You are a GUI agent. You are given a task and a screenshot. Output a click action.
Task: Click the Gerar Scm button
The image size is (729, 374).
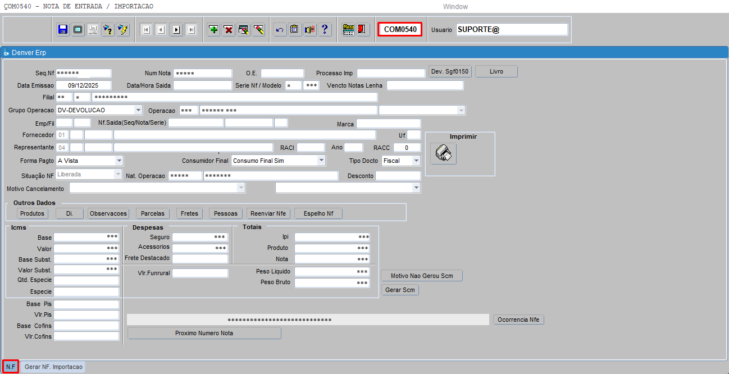400,290
